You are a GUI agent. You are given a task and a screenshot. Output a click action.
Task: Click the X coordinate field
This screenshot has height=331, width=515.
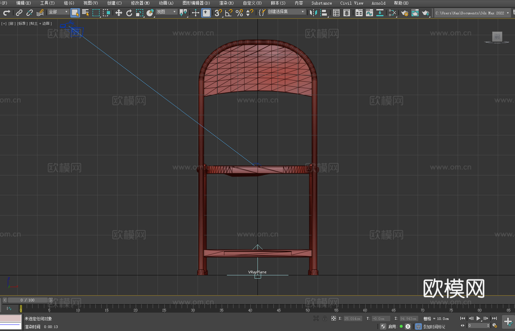(x=353, y=319)
